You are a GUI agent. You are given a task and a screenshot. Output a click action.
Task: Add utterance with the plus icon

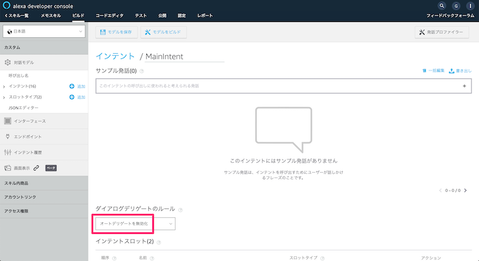tap(464, 86)
